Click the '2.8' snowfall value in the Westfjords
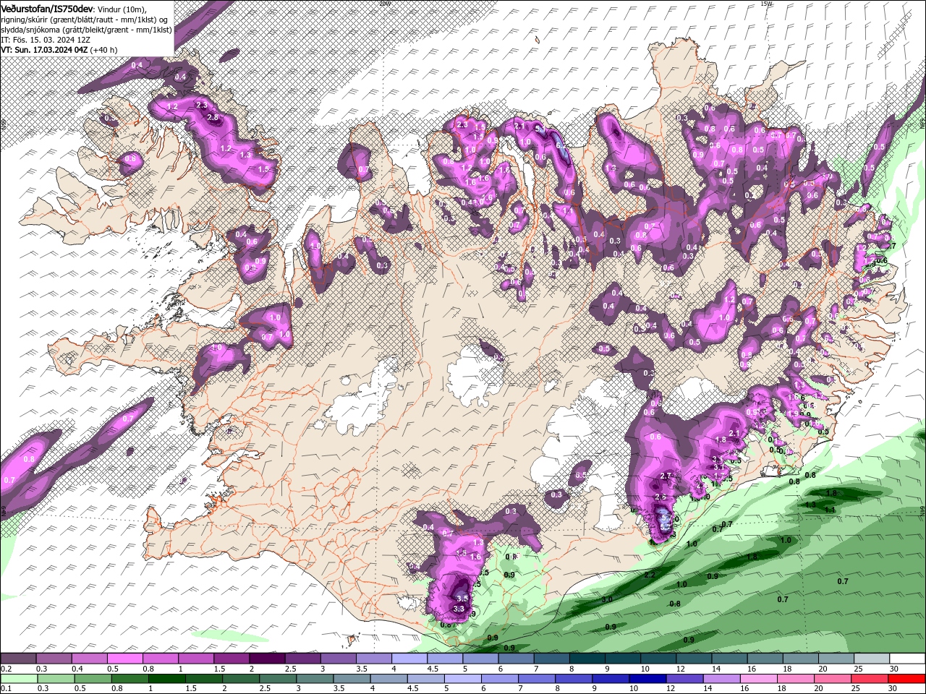Viewport: 926px width, 694px height. [213, 117]
